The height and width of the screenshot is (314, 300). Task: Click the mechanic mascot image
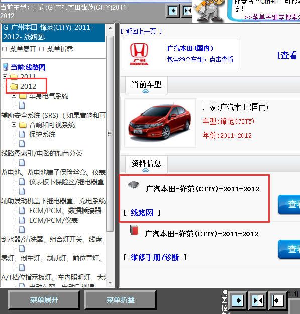click(x=208, y=11)
